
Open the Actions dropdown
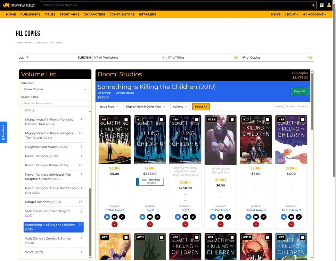click(180, 107)
